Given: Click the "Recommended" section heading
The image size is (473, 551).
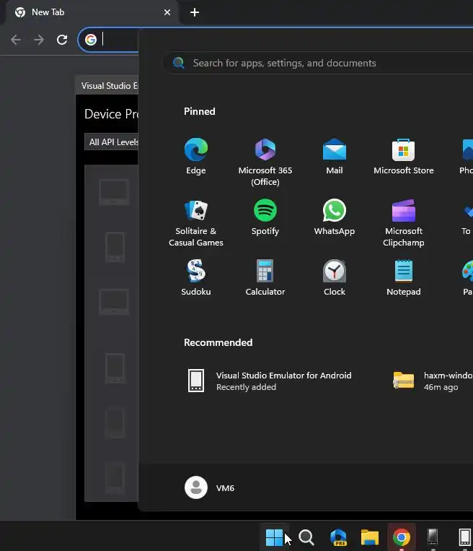Looking at the screenshot, I should (x=218, y=342).
